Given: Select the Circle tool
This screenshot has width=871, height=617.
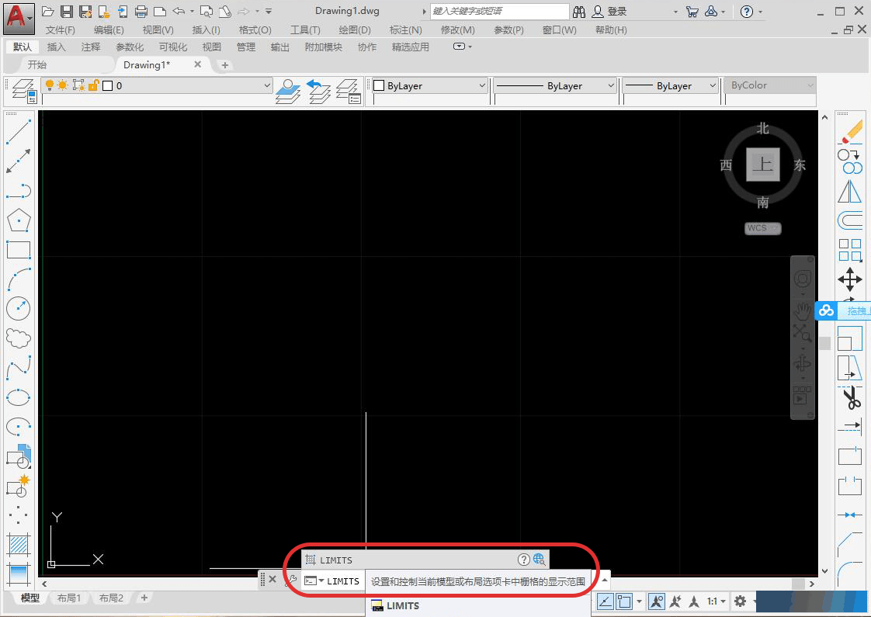Looking at the screenshot, I should tap(19, 309).
